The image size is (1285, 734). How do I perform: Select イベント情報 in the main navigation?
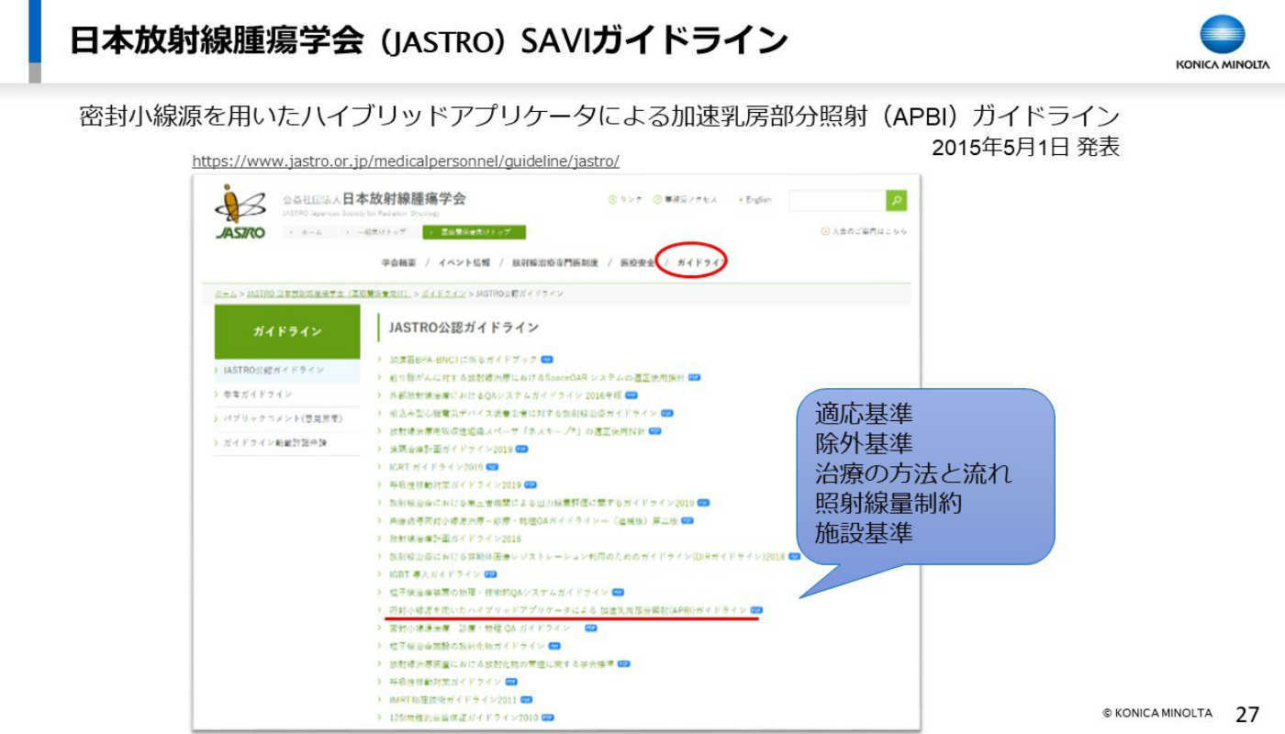click(464, 262)
